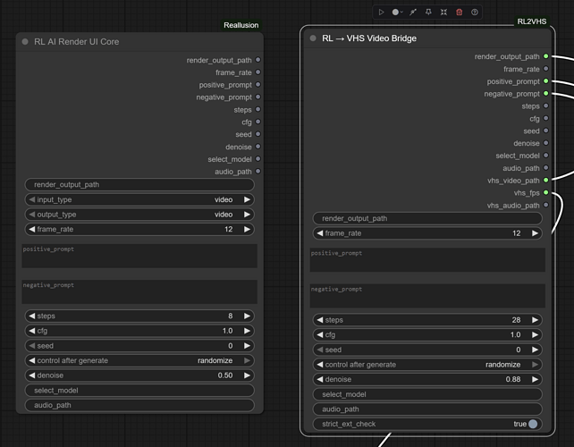
Task: Click positive_prompt text area in RL AI Render UI Core
Action: coord(139,256)
